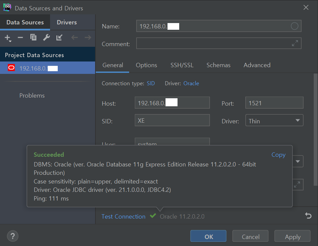Click the User field showing system
318x246 pixels.
click(172, 142)
